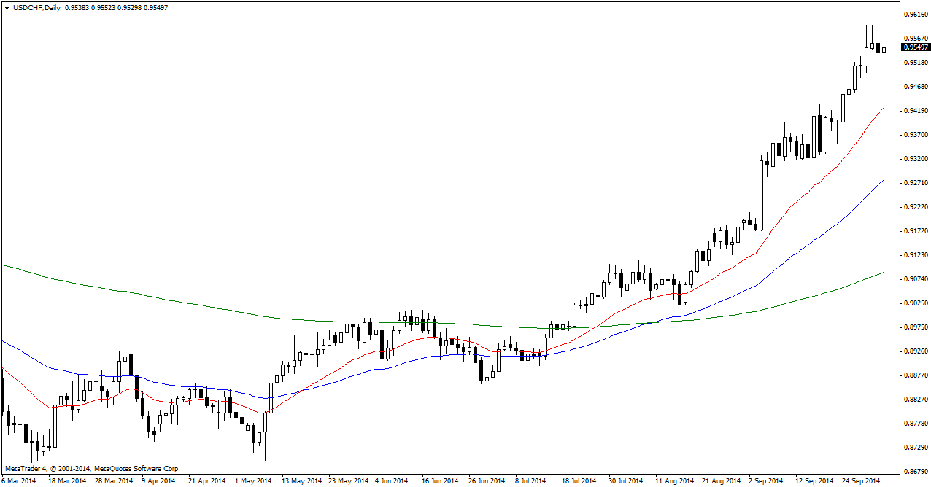Click the 6 Mar 2014 date label

19,481
